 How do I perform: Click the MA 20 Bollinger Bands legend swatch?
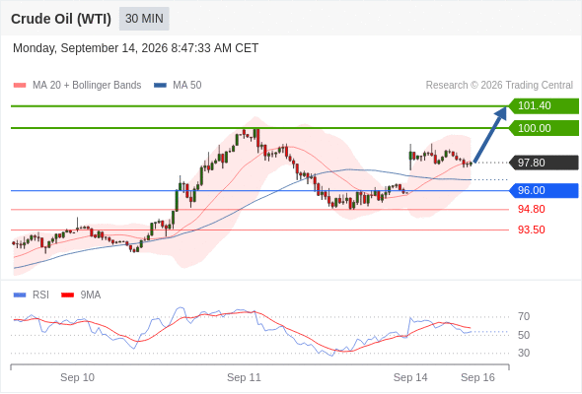(x=20, y=86)
